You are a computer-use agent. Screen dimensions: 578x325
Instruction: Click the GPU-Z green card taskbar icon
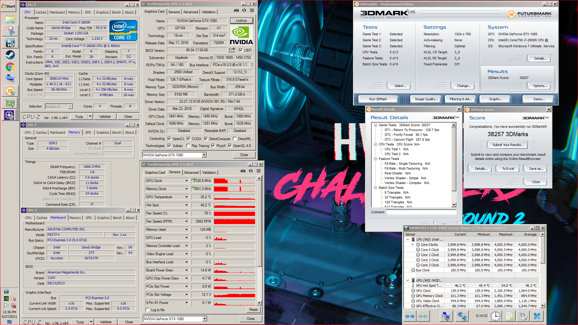tap(10, 103)
